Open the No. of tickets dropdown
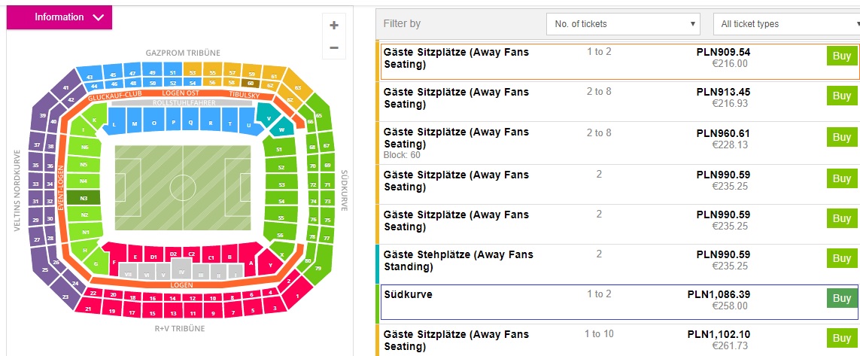 [x=623, y=24]
